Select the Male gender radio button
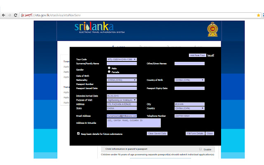 [109, 68]
